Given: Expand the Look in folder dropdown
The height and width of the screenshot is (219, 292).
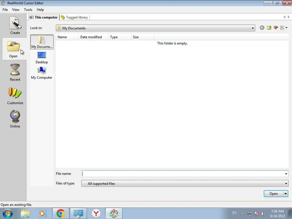Looking at the screenshot, I should click(x=253, y=28).
